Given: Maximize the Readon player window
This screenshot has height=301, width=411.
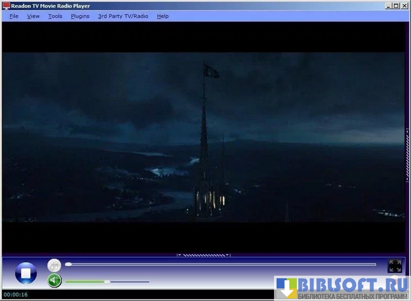Looking at the screenshot, I should 395,6.
